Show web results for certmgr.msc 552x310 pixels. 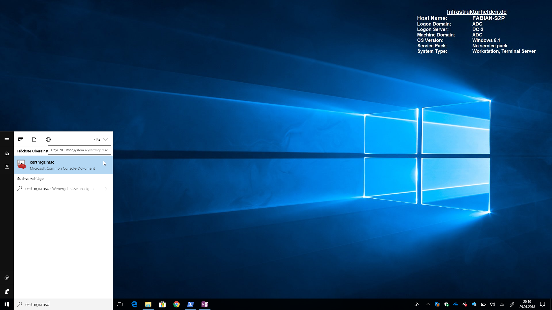click(x=59, y=189)
